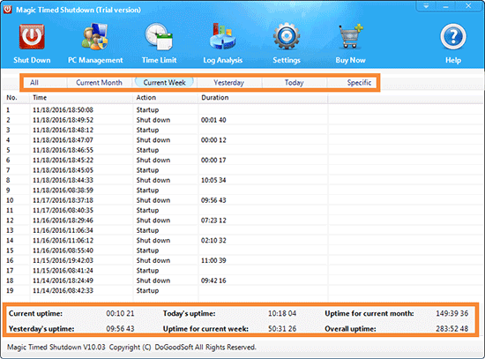
Task: Select log row 11/18/2016/18:49:52
Action: [242, 120]
